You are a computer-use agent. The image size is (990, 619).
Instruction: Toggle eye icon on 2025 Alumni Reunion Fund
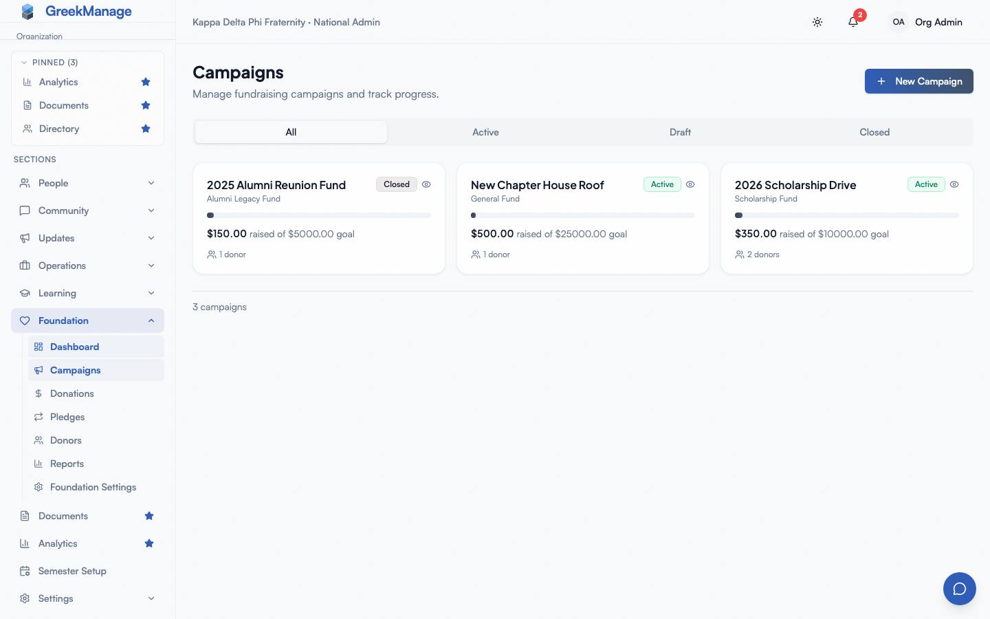point(426,184)
